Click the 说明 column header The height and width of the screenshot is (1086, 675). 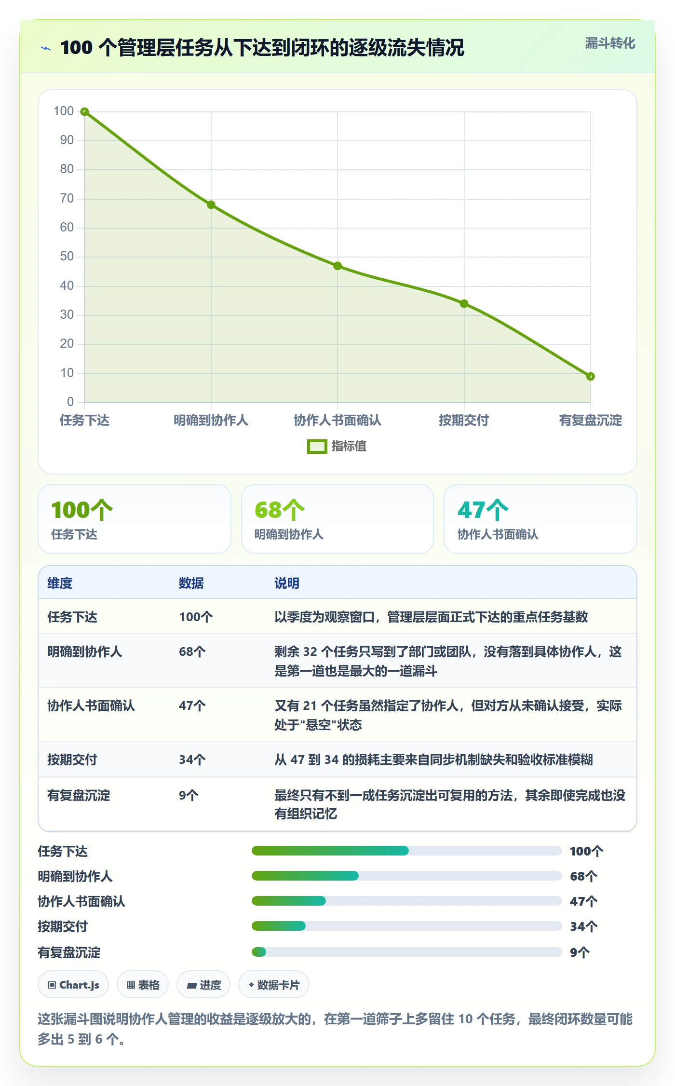287,583
